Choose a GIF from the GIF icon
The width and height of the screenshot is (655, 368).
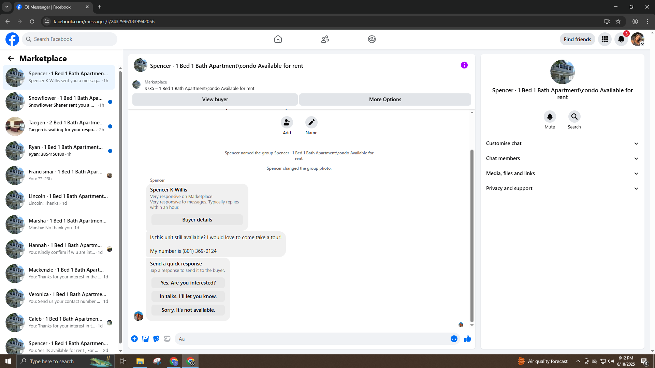167,339
